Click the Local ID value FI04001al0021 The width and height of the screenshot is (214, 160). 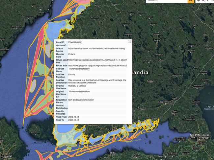75,42
